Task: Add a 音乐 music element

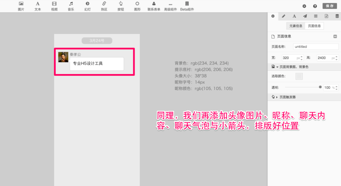Action: coord(71,6)
